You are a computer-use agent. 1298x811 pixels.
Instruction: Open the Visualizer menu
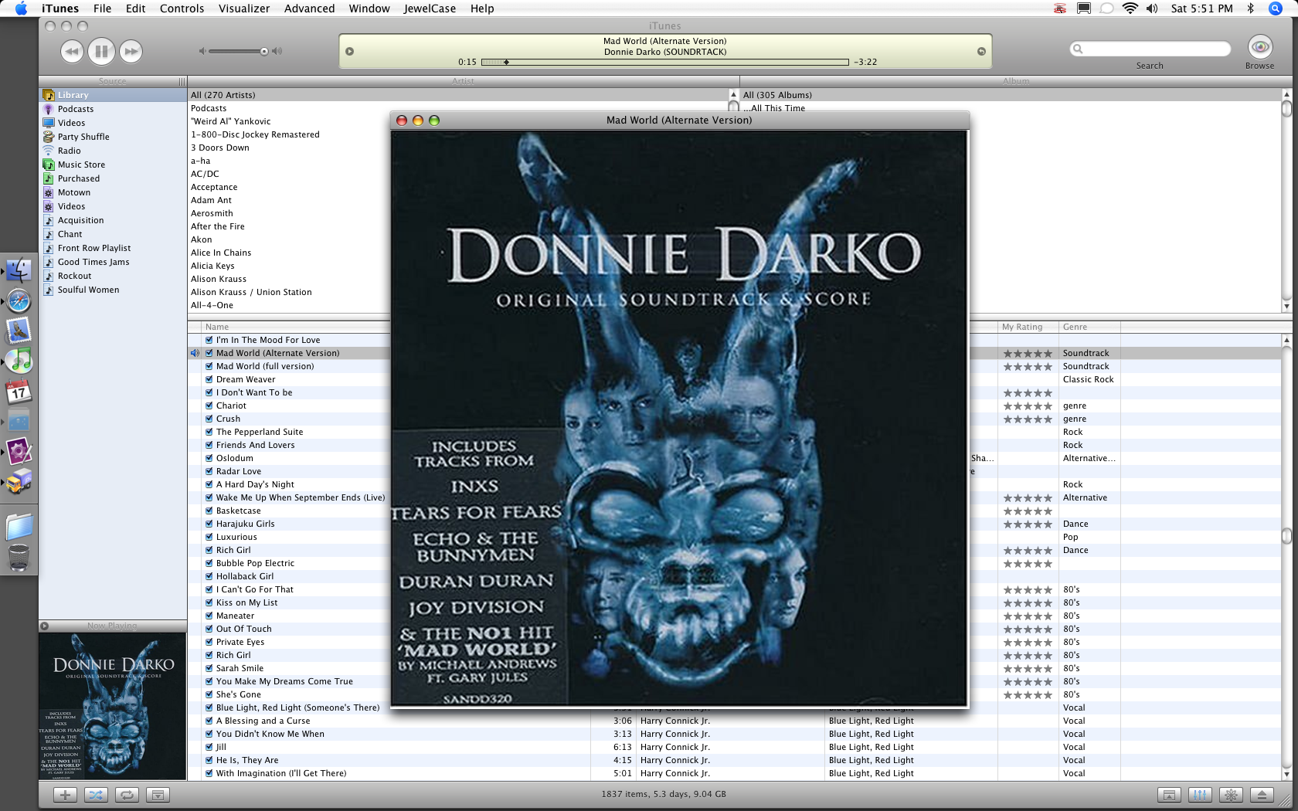[244, 8]
